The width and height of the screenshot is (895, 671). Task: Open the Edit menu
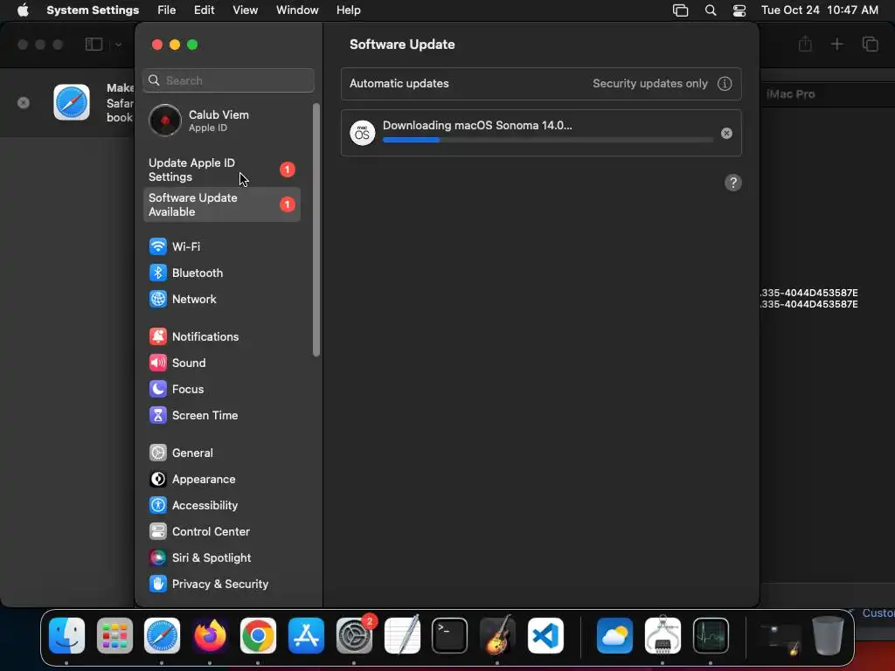point(204,10)
